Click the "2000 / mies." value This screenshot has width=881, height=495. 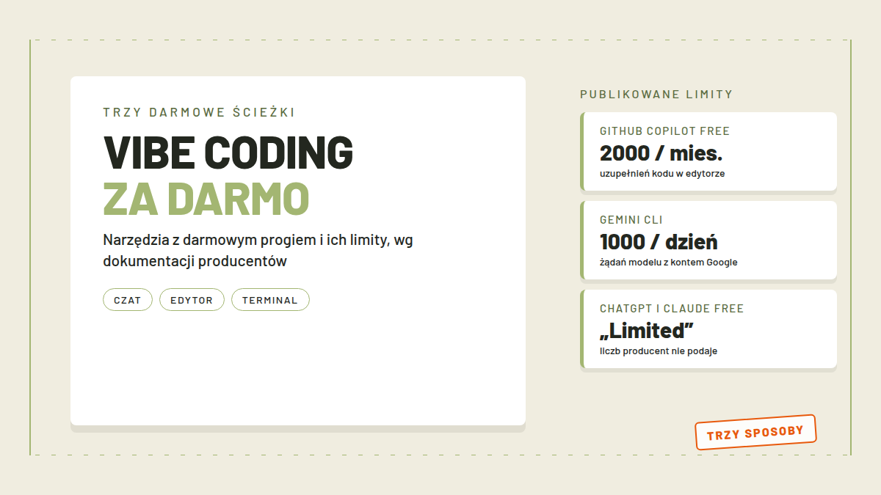tap(661, 153)
